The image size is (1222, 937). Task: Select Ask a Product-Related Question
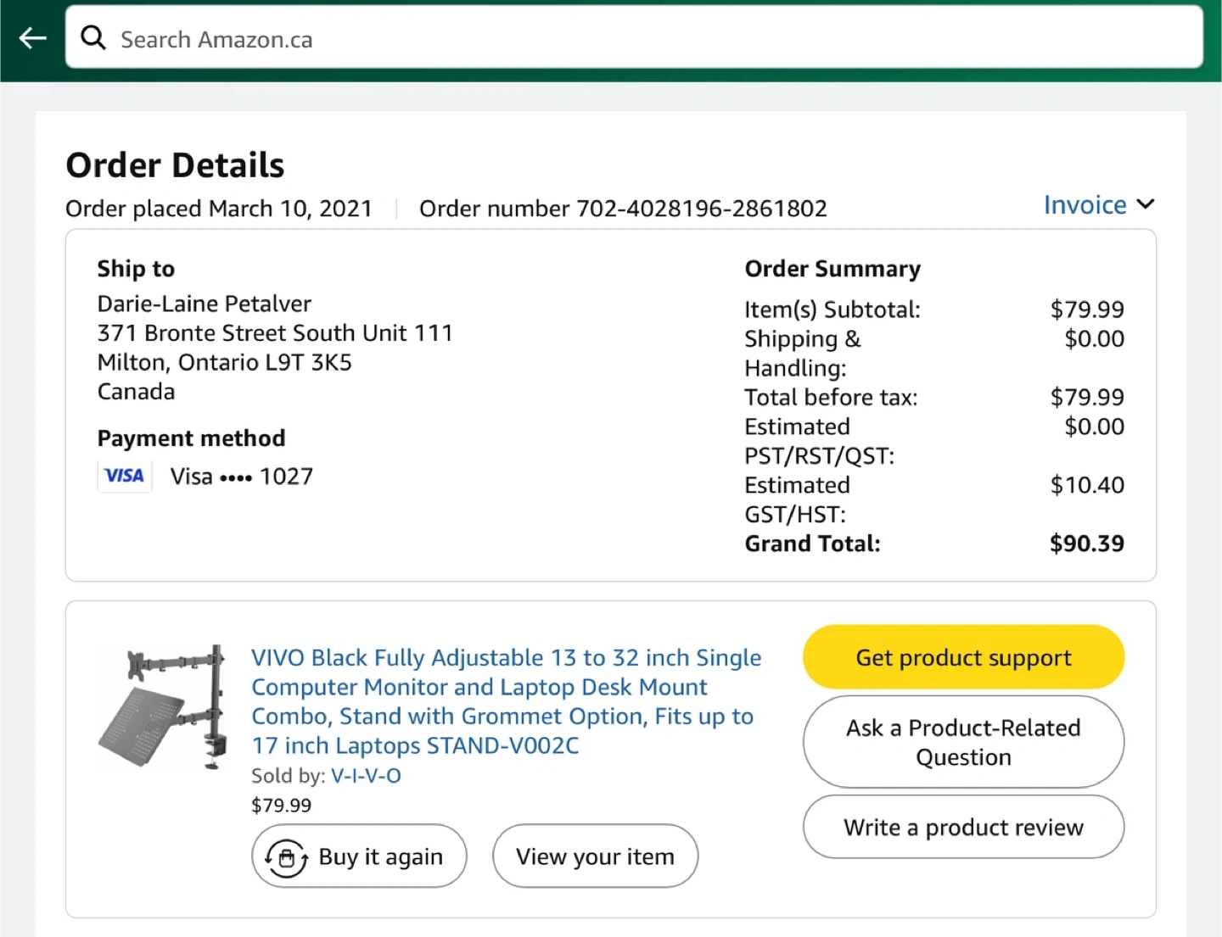[x=963, y=742]
